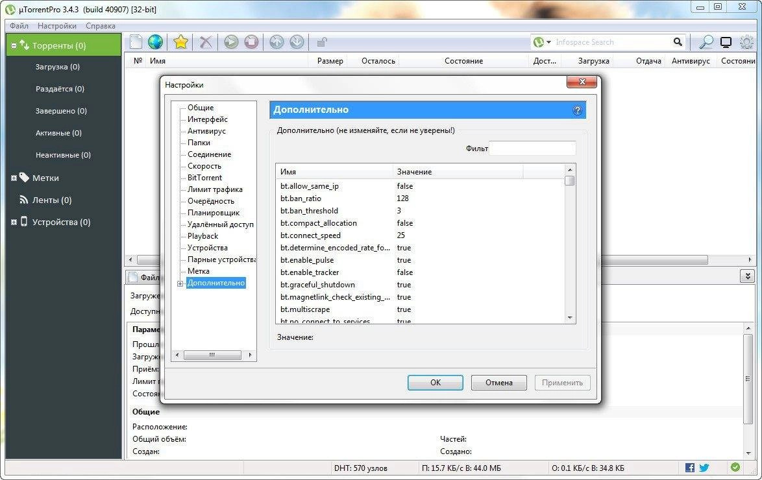Select Метка in settings tree
Screen dimensions: 762x480
click(x=198, y=270)
